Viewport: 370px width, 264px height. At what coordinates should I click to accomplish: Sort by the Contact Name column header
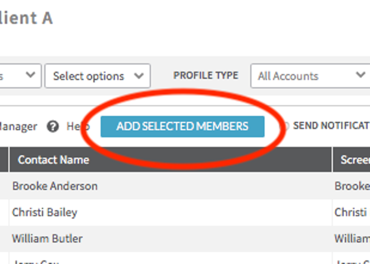54,159
